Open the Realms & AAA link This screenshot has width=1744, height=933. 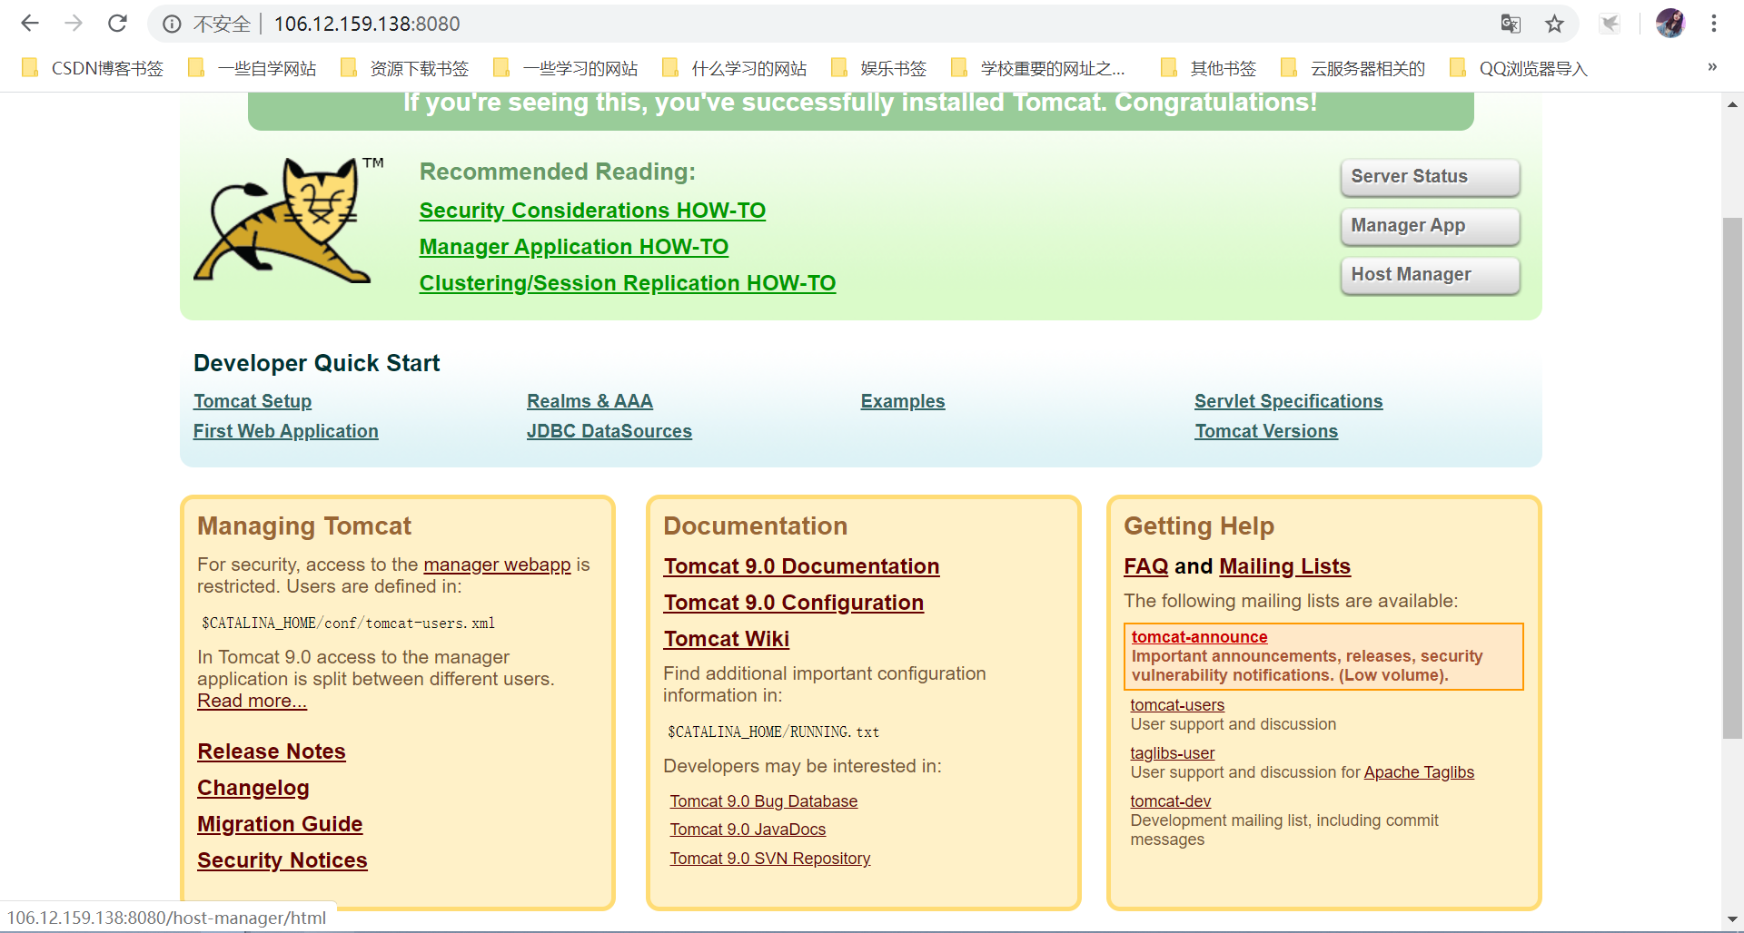point(590,401)
